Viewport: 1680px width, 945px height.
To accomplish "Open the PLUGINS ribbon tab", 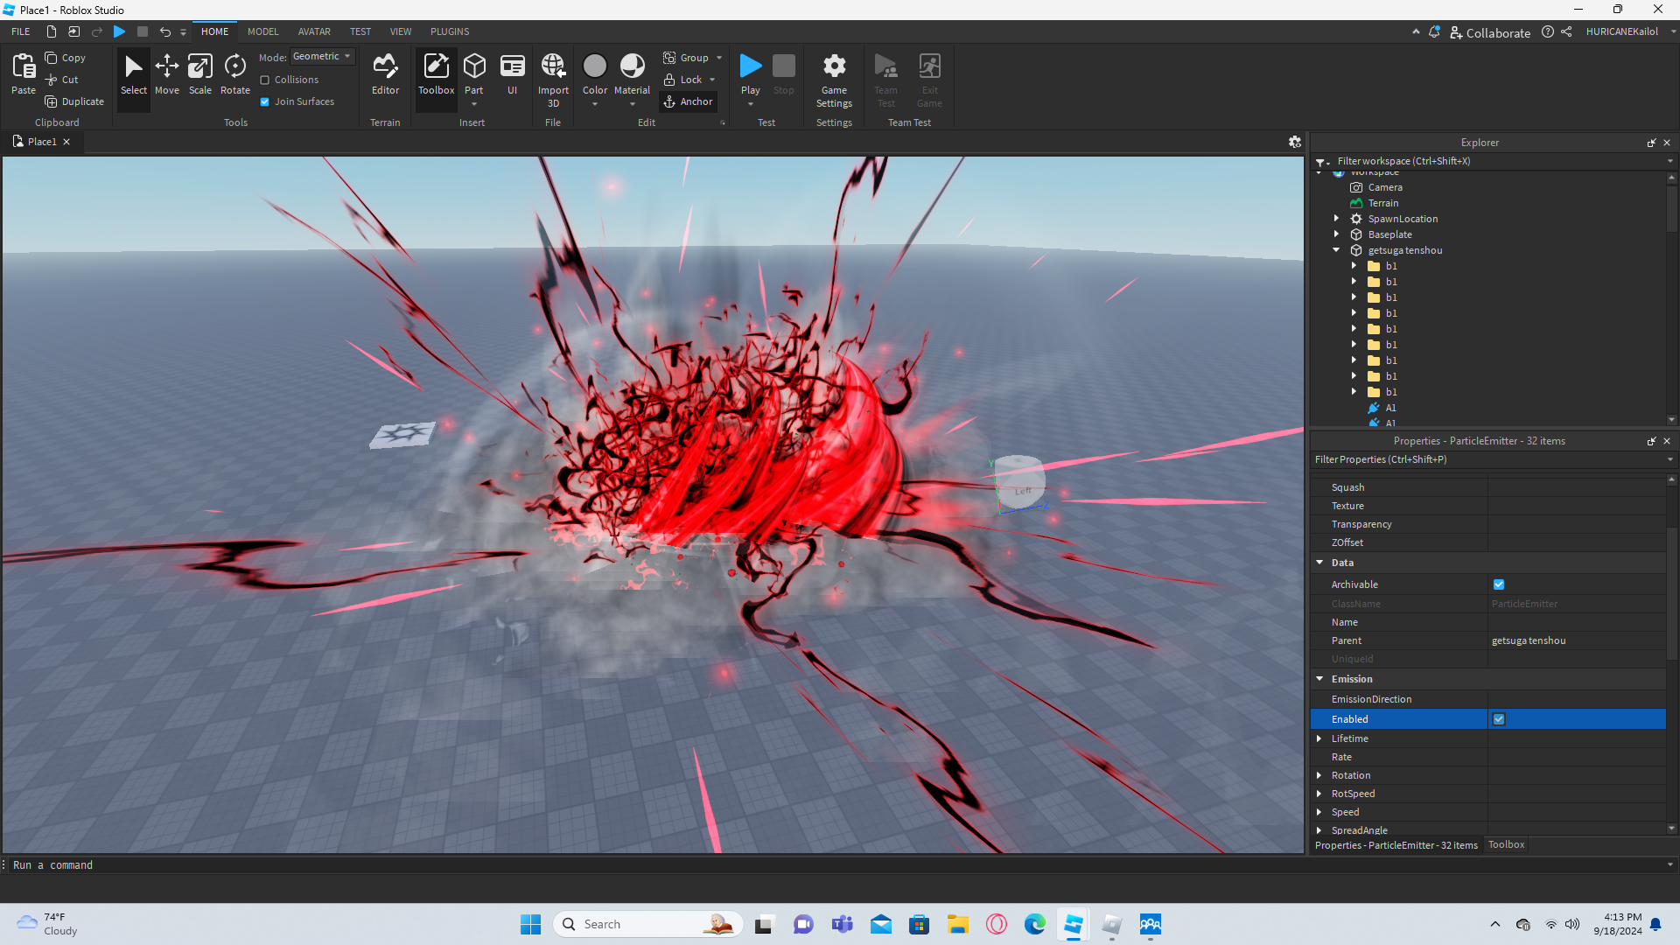I will click(x=449, y=31).
